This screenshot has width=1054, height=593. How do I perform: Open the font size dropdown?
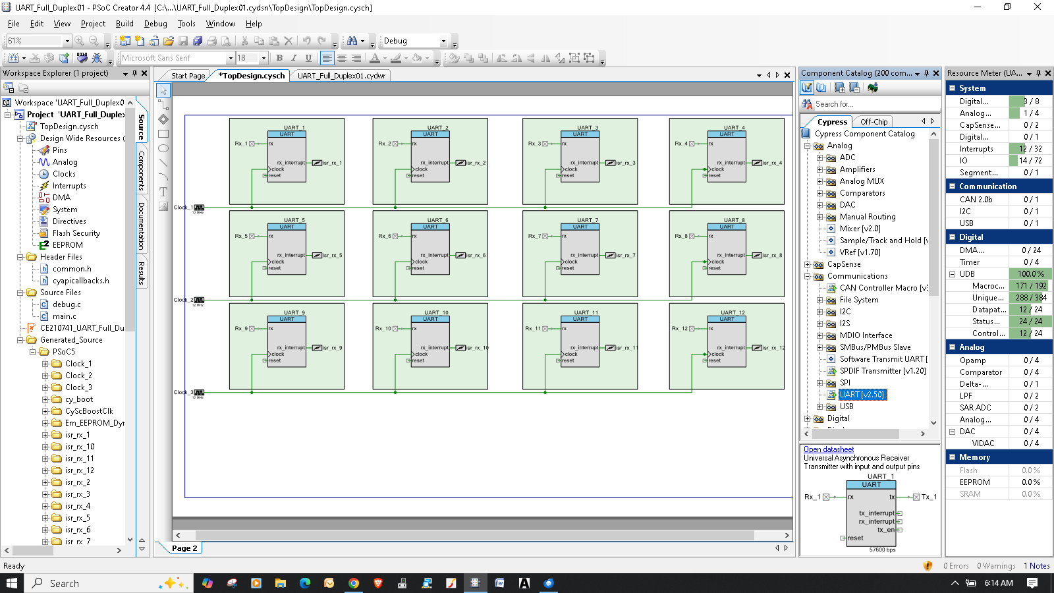[x=263, y=58]
